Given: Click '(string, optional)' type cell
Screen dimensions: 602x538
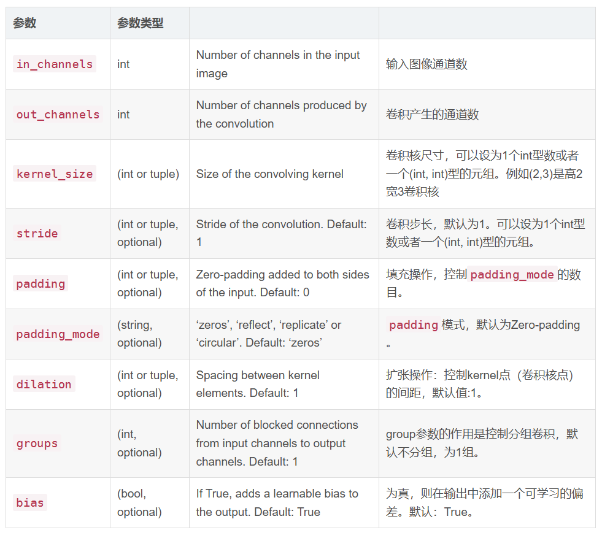Looking at the screenshot, I should [139, 334].
